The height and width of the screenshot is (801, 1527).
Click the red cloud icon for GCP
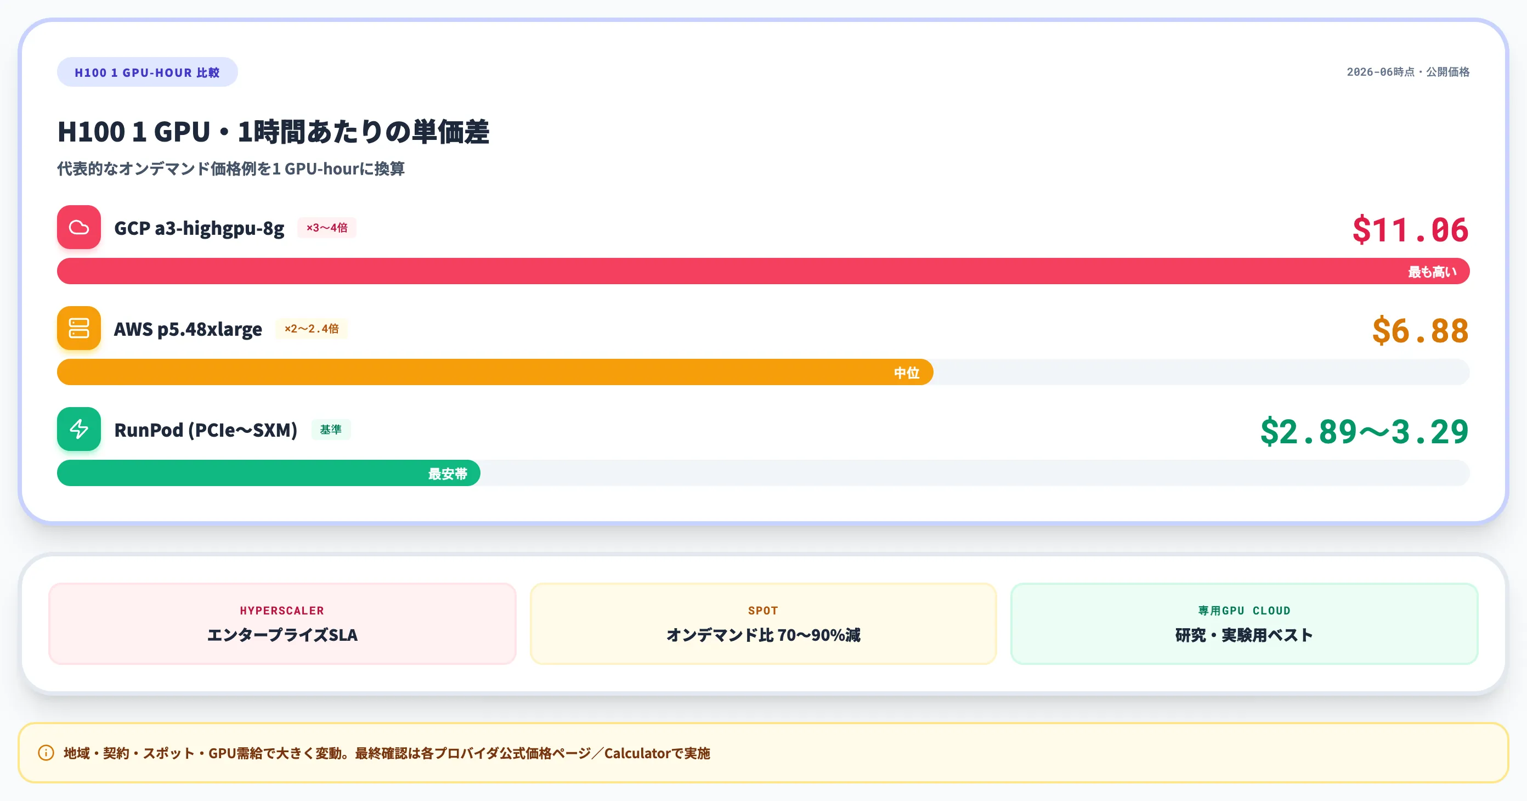tap(79, 227)
